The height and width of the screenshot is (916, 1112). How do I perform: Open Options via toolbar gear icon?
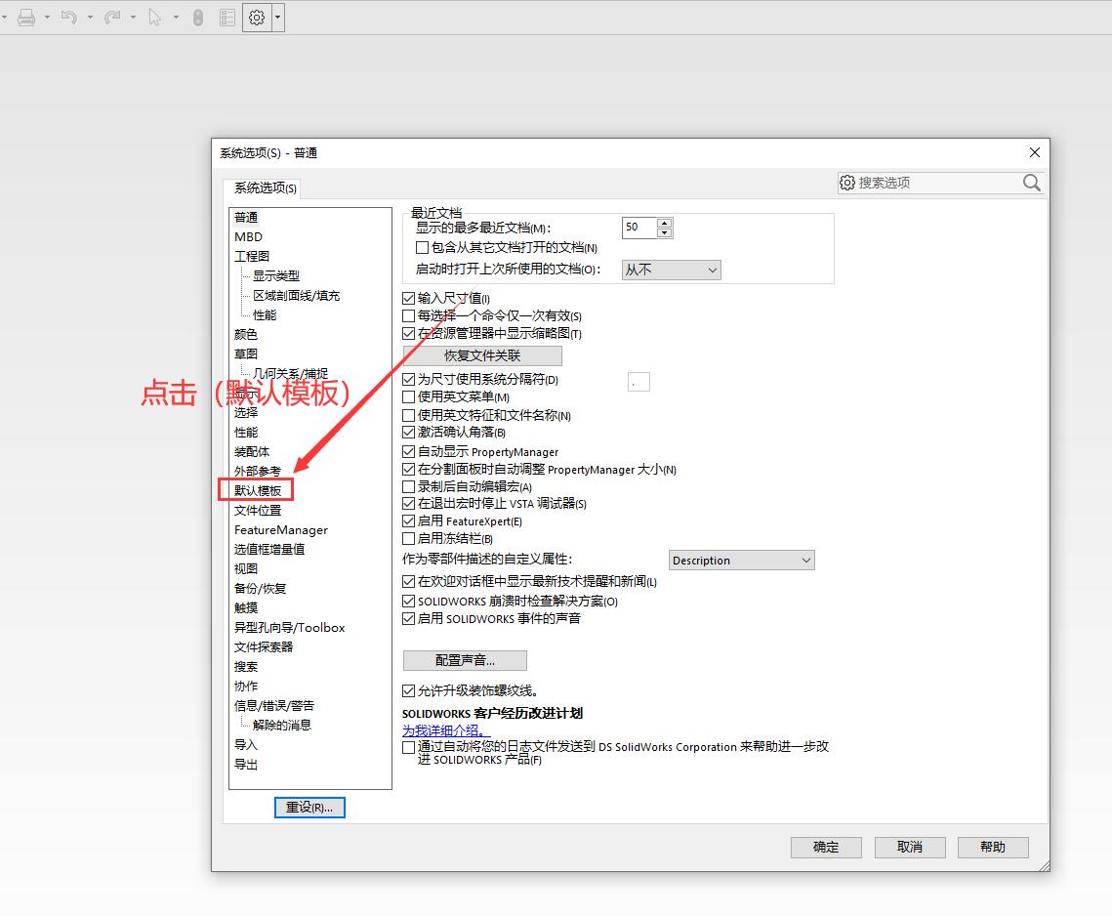(257, 18)
